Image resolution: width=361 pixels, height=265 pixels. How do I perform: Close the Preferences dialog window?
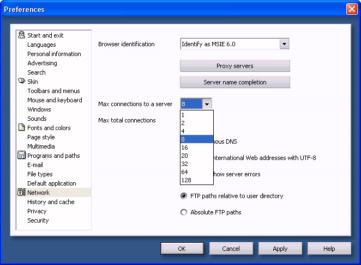coord(351,9)
